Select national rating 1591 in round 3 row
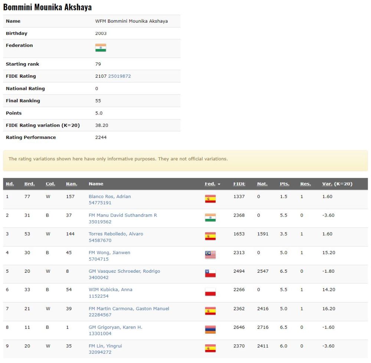Image resolution: width=371 pixels, height=363 pixels. pyautogui.click(x=263, y=234)
